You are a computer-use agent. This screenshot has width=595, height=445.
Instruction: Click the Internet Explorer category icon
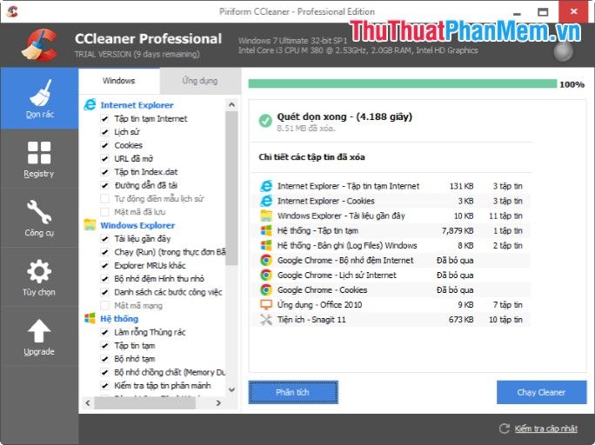90,104
